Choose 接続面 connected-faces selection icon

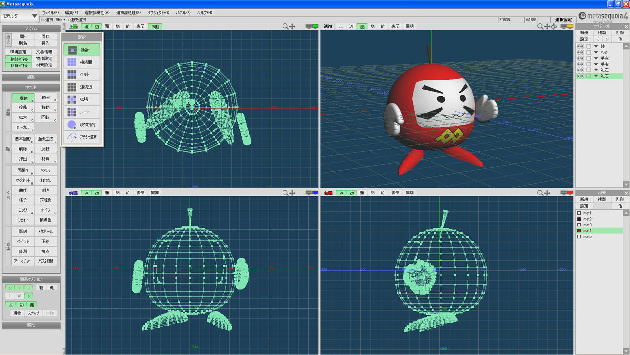[72, 62]
